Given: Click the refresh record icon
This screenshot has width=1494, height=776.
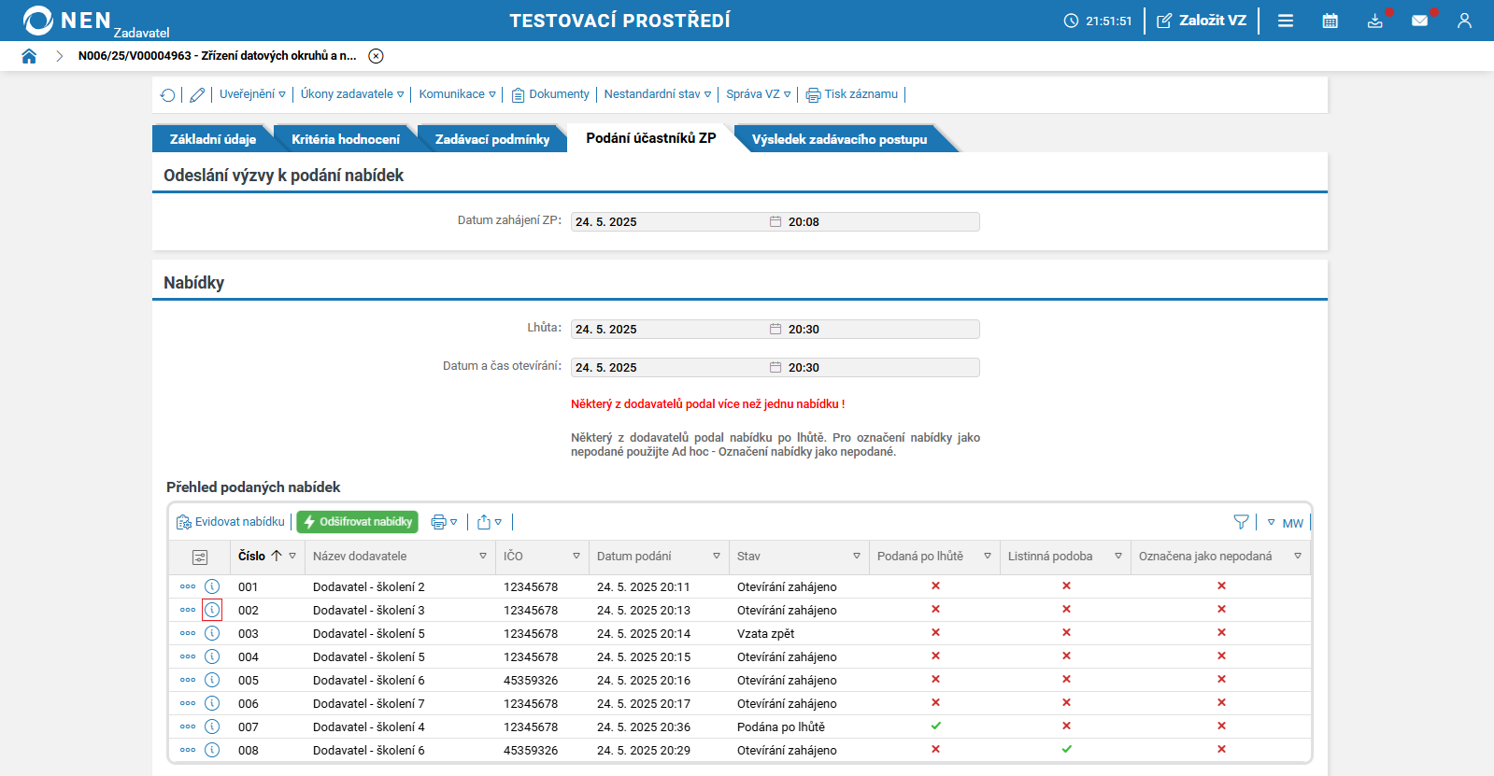Looking at the screenshot, I should tap(167, 94).
